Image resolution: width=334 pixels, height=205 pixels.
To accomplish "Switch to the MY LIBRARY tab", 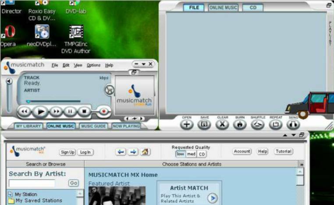I will click(28, 126).
